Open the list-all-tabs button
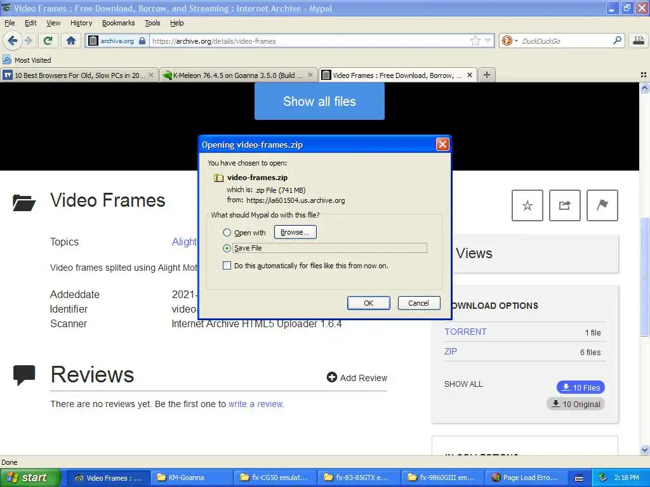This screenshot has height=487, width=650. [x=644, y=75]
